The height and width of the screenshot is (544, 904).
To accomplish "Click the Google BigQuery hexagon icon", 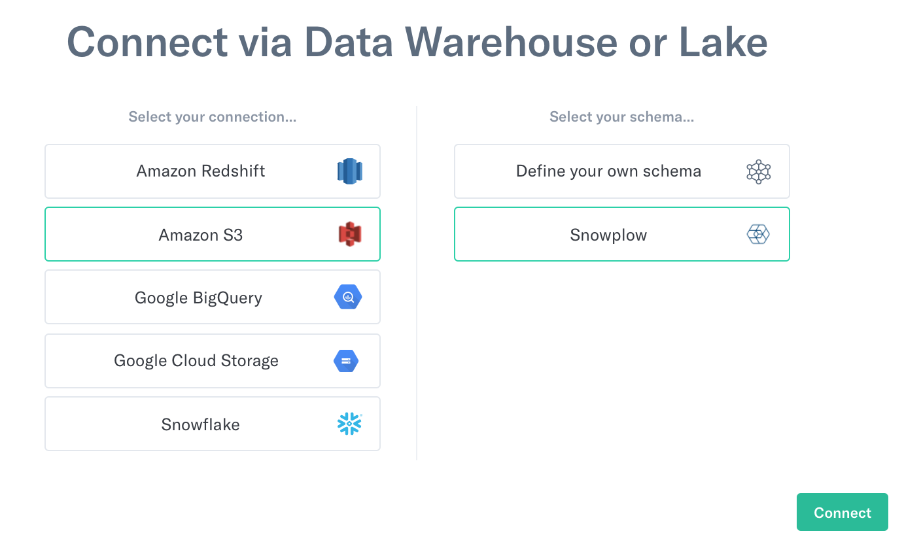I will (x=348, y=297).
